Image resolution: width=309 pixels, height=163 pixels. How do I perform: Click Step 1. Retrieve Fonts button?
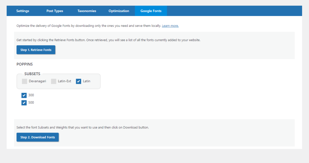point(36,50)
